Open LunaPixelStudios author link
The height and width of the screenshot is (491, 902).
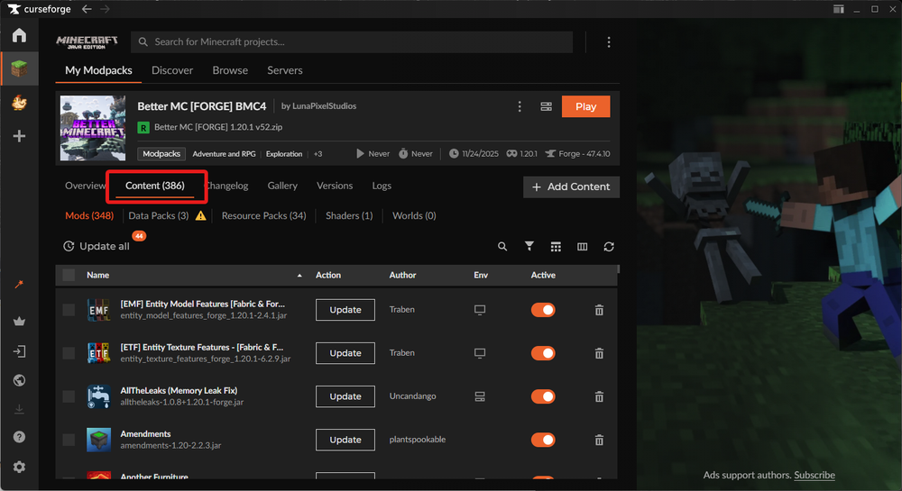click(324, 106)
